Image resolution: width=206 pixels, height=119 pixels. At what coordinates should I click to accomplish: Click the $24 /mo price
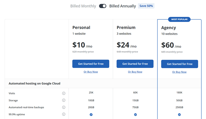(x=127, y=45)
